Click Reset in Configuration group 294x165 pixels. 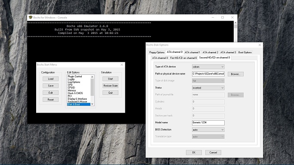click(x=50, y=100)
